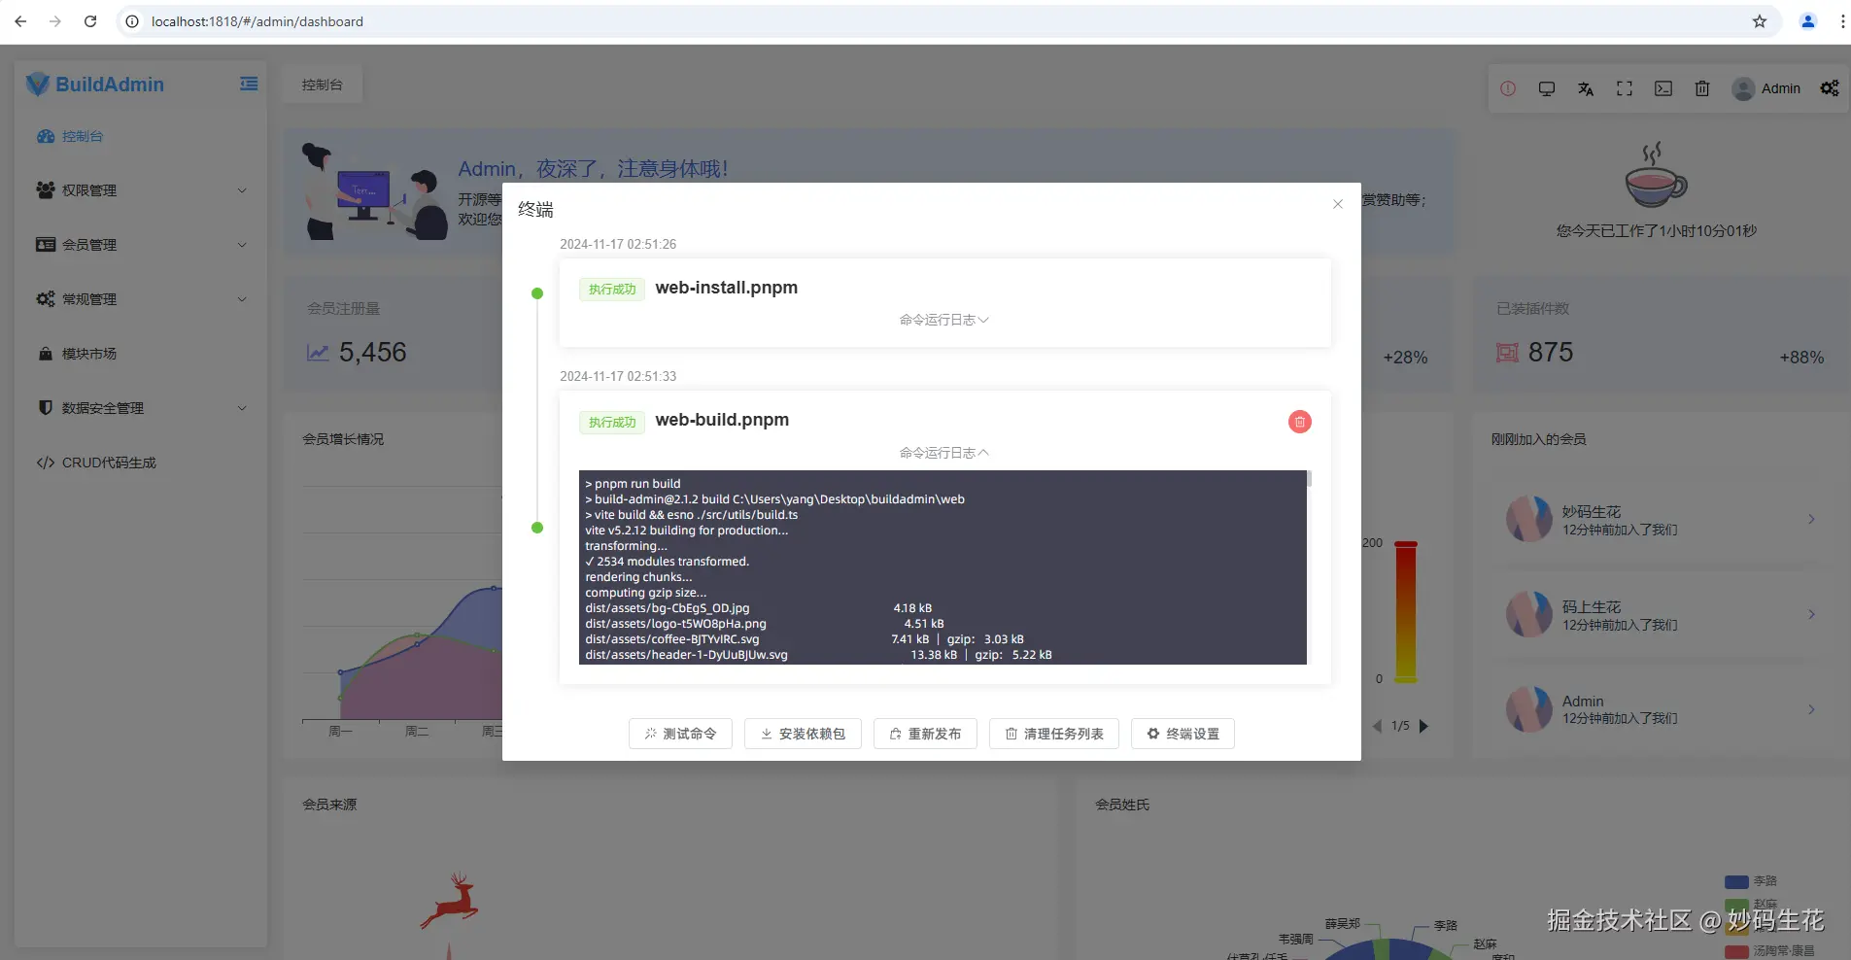Viewport: 1851px width, 960px height.
Task: Expand the 常规管理 sidebar submenu
Action: [x=141, y=299]
